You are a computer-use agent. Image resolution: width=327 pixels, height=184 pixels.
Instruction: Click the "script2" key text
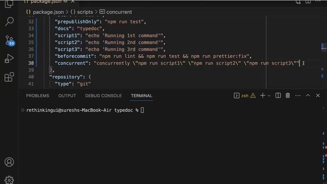tap(67, 42)
